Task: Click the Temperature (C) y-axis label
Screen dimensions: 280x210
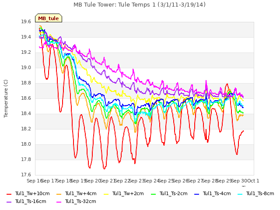Action: (x=6, y=98)
